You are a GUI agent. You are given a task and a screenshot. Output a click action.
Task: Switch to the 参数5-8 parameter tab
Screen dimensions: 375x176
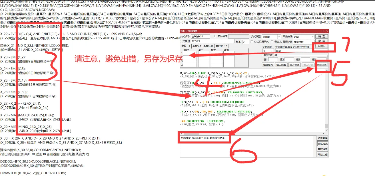(197, 46)
